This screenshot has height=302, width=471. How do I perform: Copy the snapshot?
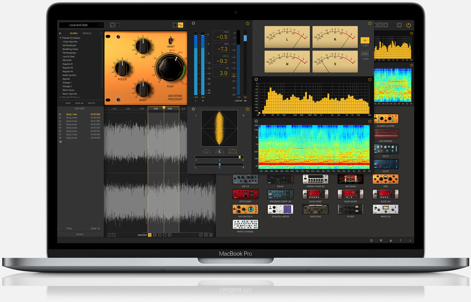point(160,235)
